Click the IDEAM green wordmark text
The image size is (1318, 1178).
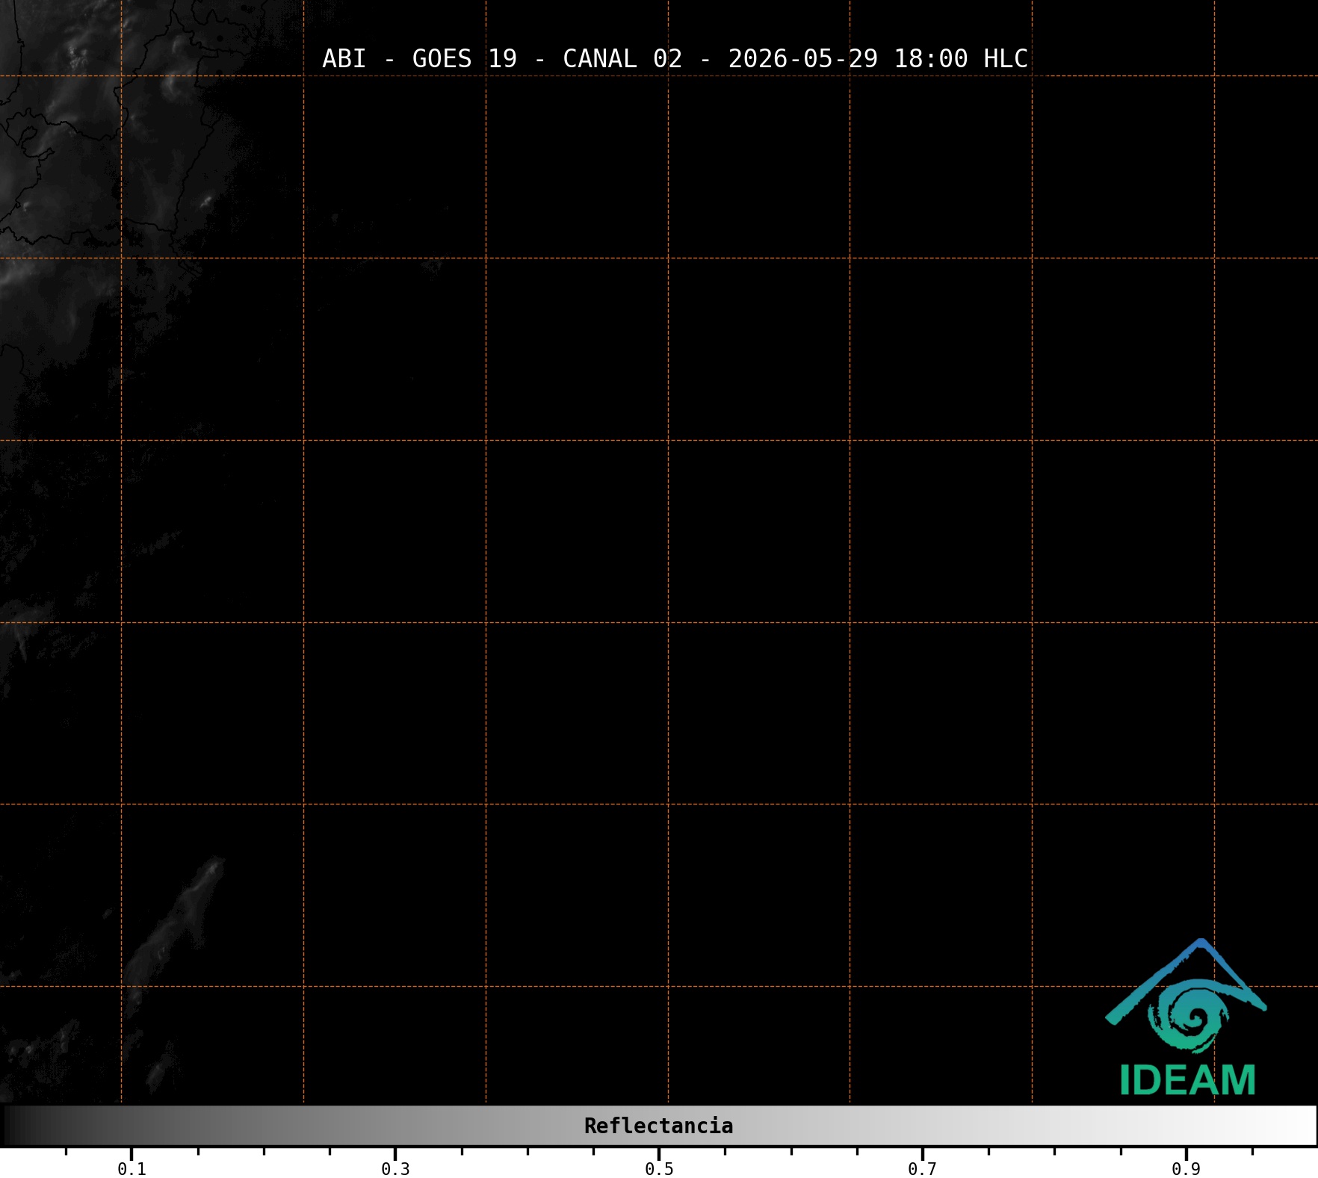pos(1188,1080)
